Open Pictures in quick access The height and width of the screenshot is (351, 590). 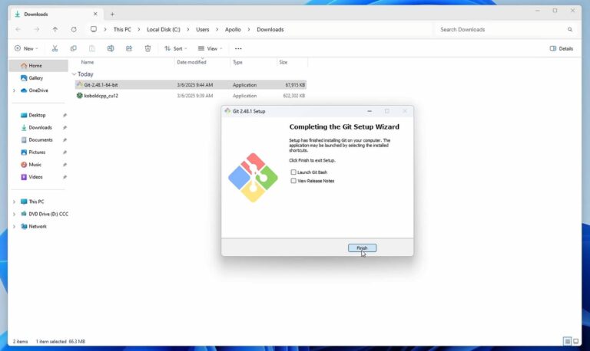pyautogui.click(x=38, y=152)
